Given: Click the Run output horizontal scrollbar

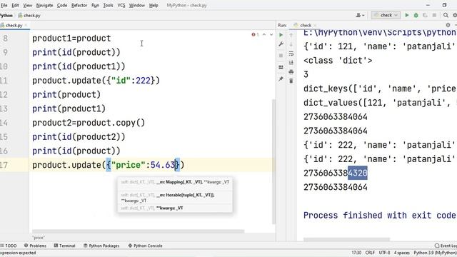Looking at the screenshot, I should 346,240.
